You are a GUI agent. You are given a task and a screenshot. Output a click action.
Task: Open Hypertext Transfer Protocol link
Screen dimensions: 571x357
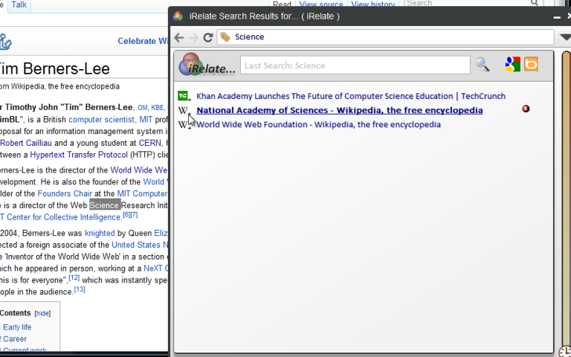(x=79, y=155)
